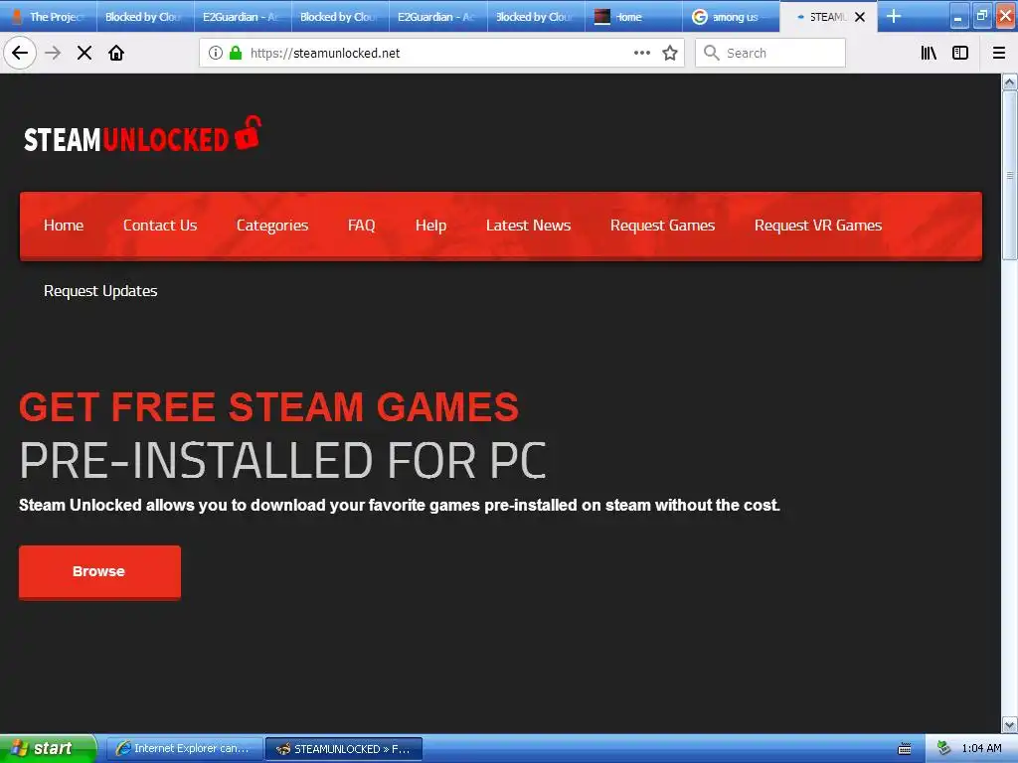Switch to Internet Explorer taskbar item
1018x763 pixels.
(x=184, y=749)
